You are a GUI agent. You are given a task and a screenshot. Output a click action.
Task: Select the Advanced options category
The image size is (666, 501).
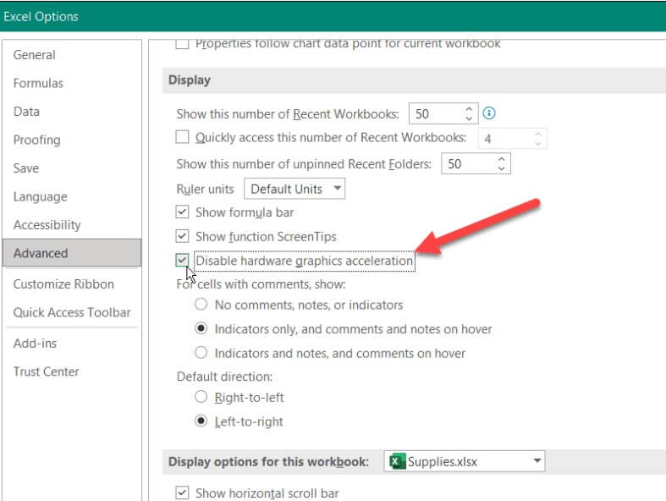(x=72, y=253)
